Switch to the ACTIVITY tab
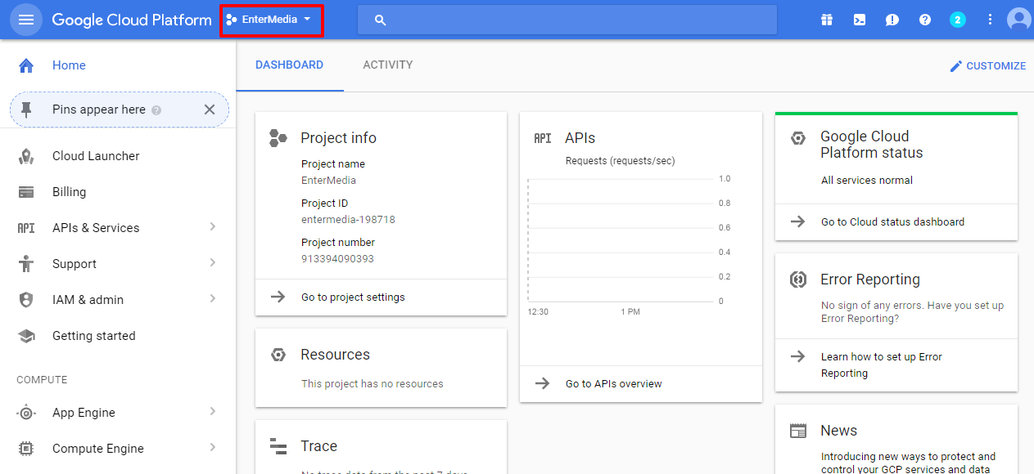This screenshot has width=1034, height=474. [388, 65]
